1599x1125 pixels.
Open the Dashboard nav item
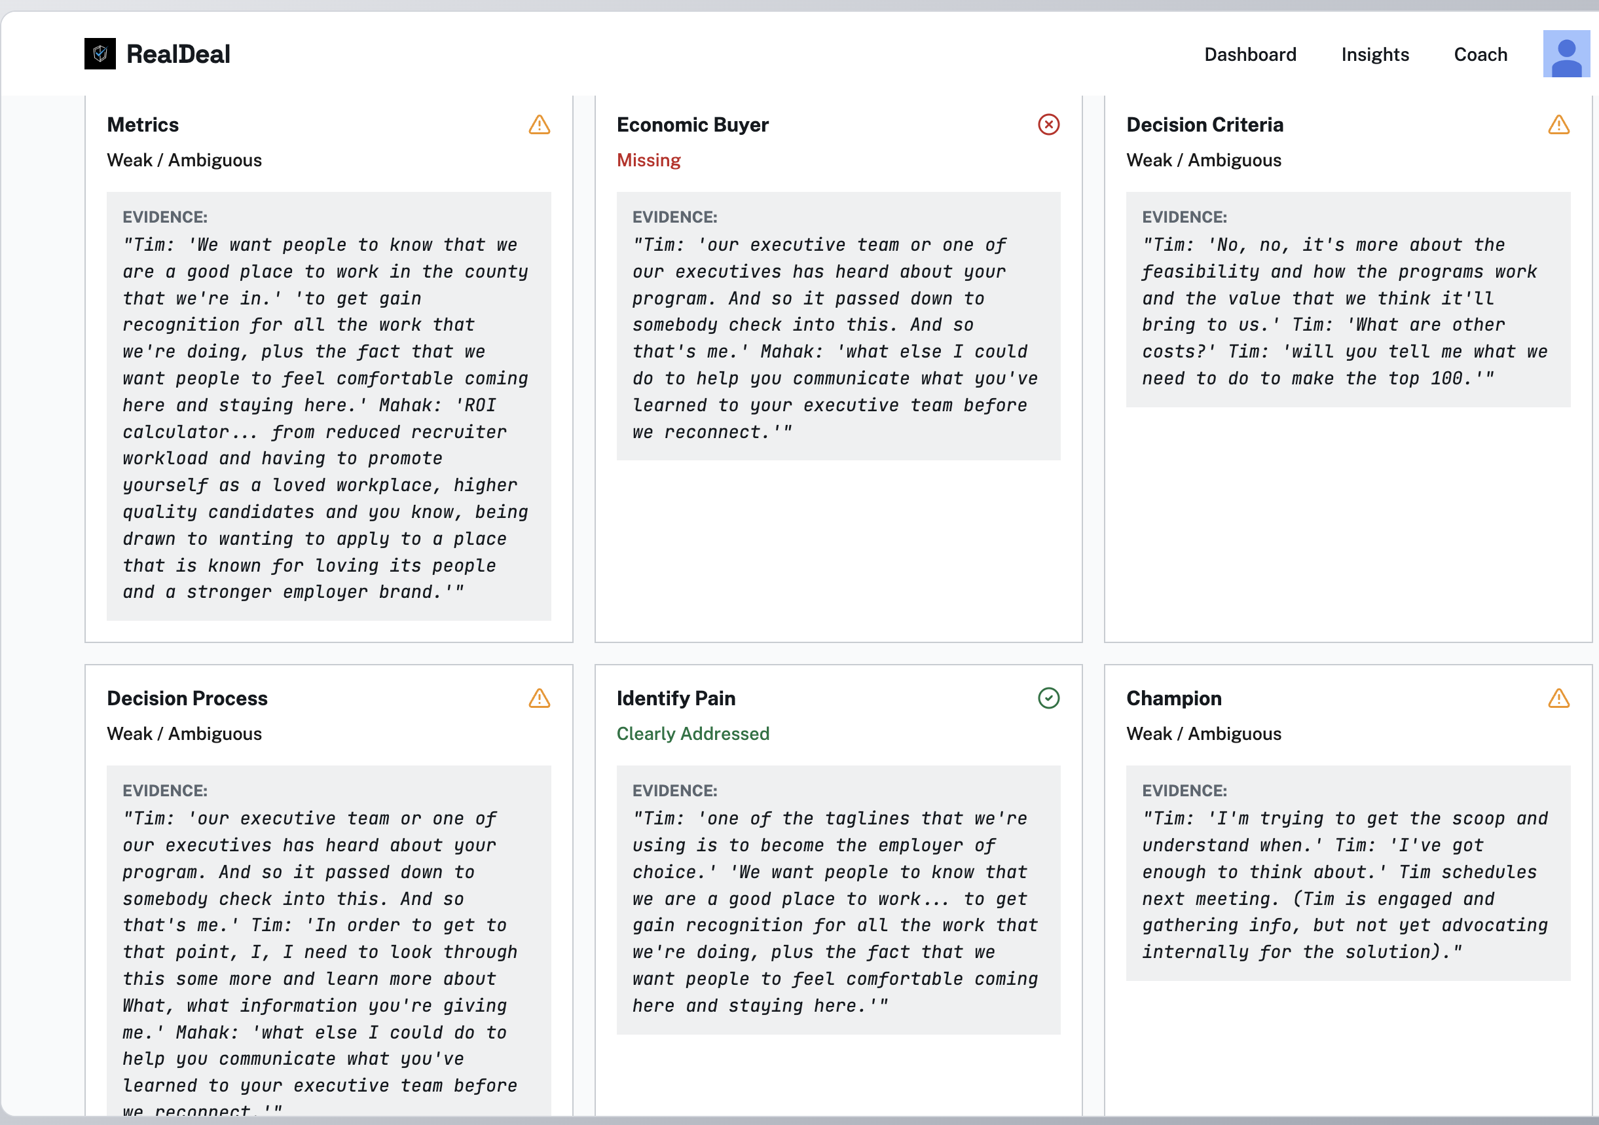[x=1250, y=54]
